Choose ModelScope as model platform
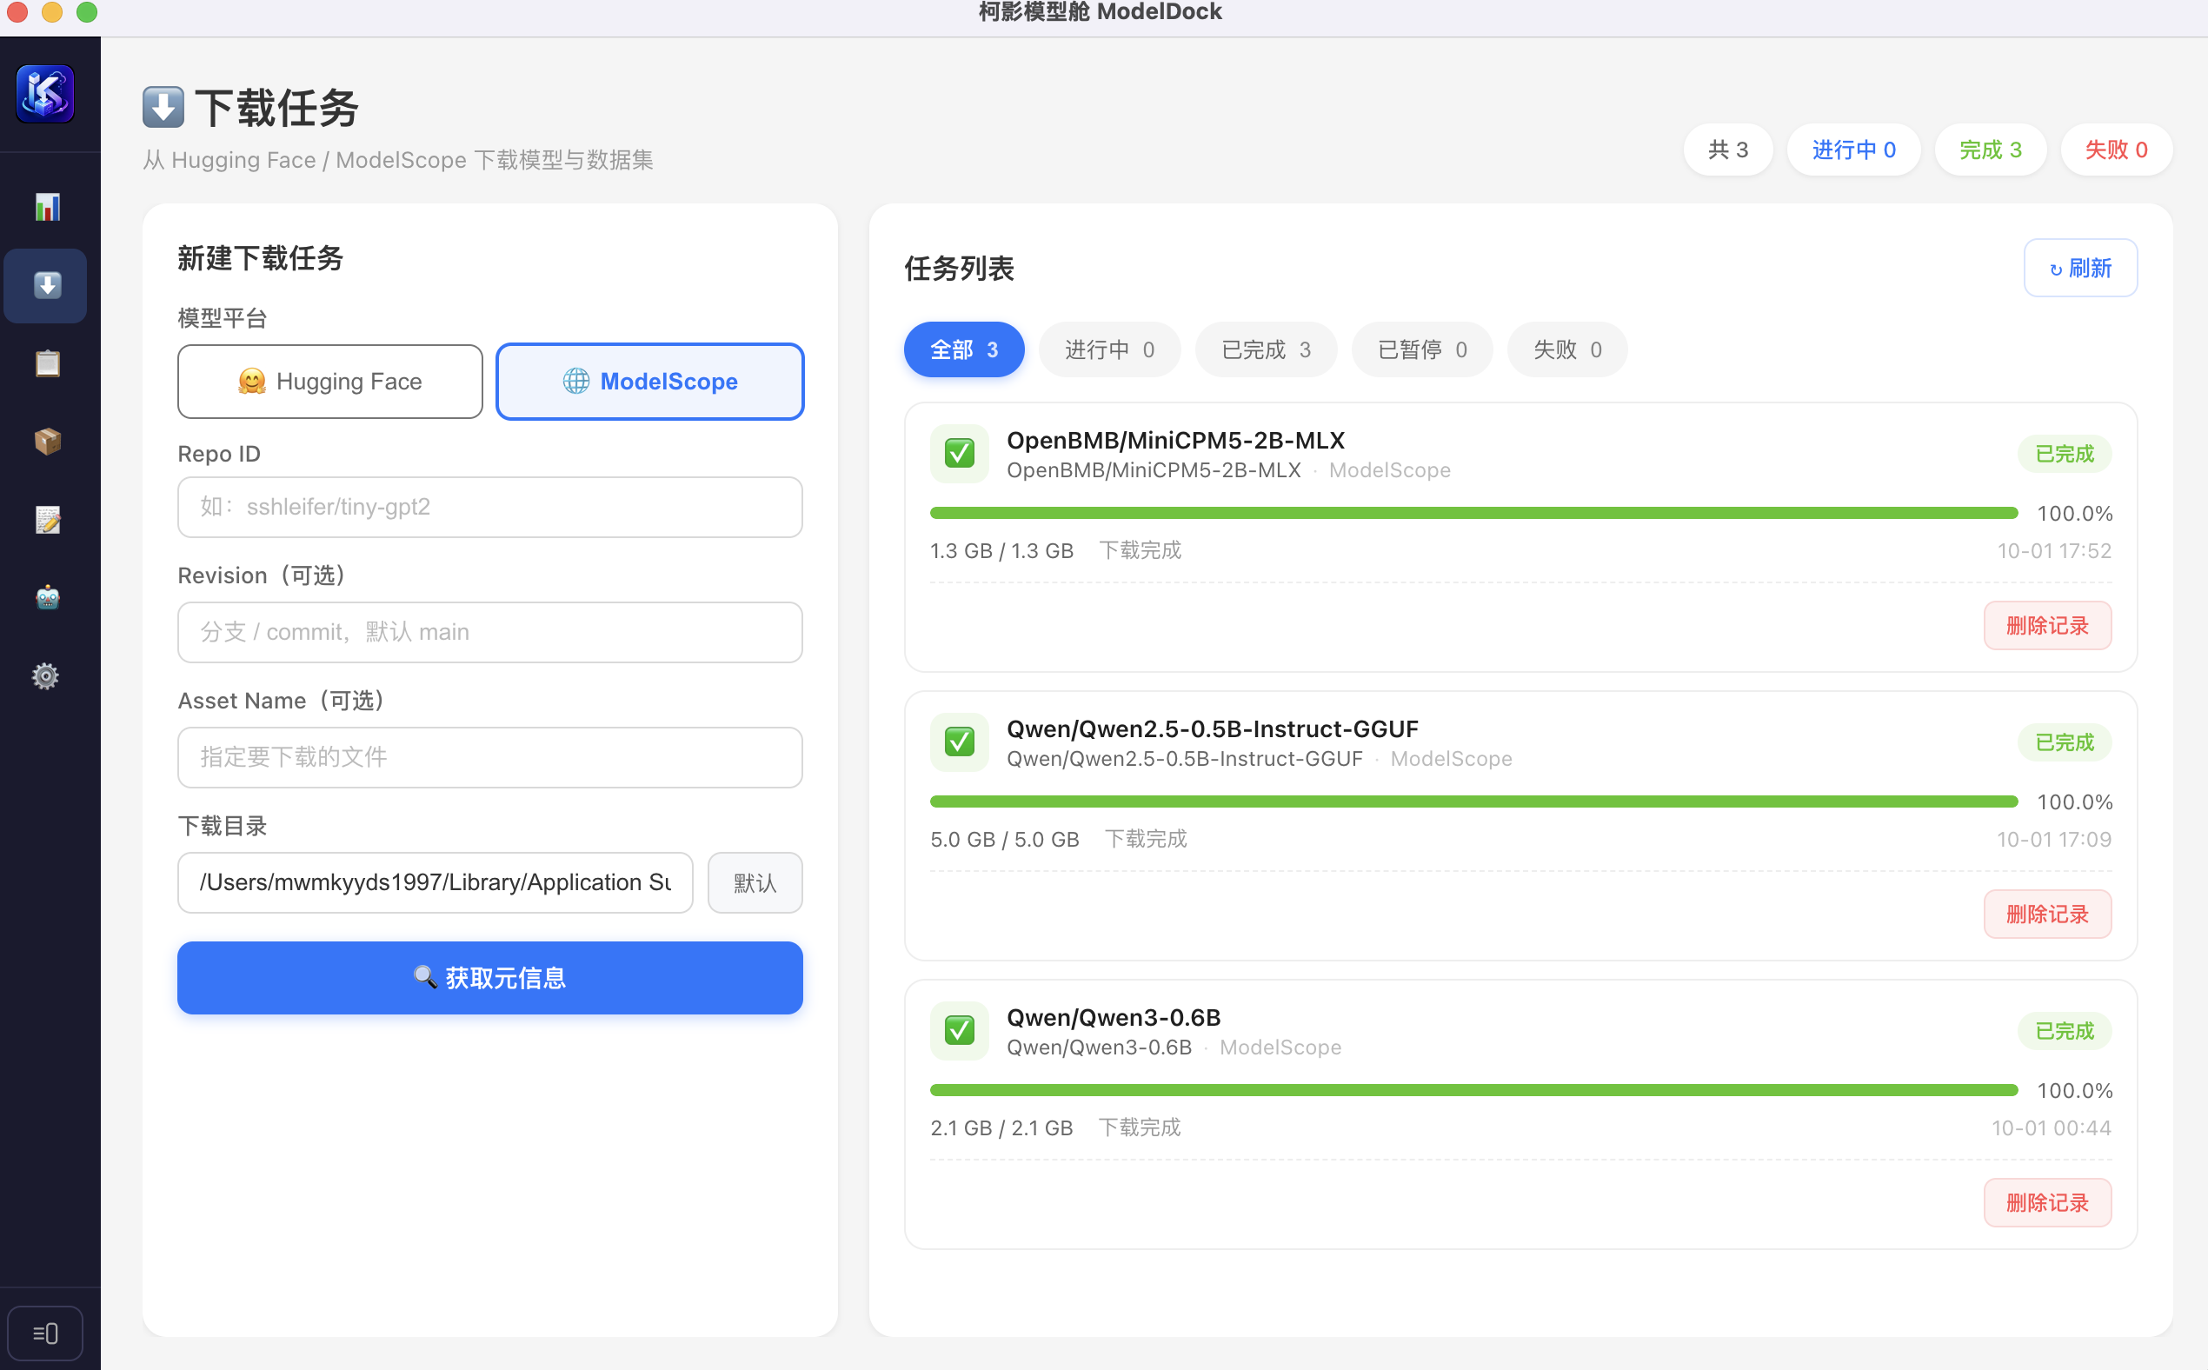2208x1370 pixels. 649,382
